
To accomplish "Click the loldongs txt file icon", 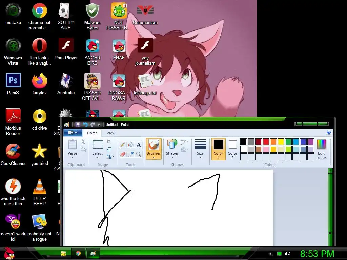I will 145,85.
